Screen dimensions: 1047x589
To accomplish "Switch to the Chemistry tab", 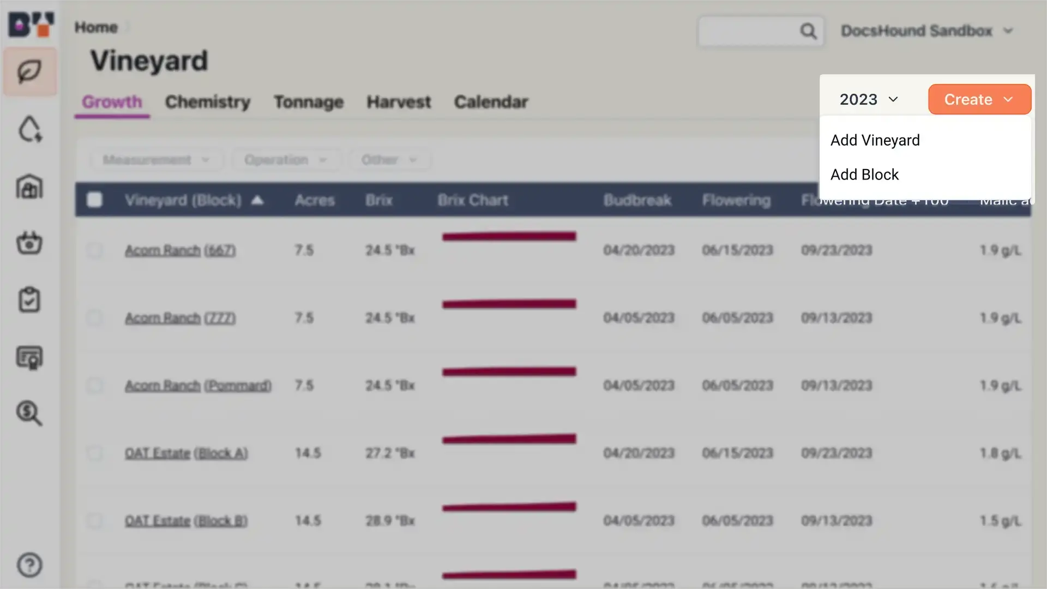I will 207,102.
